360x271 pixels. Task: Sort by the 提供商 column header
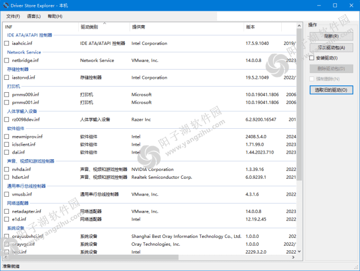(187, 27)
